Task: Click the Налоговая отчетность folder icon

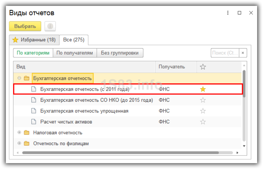Action: coord(27,133)
